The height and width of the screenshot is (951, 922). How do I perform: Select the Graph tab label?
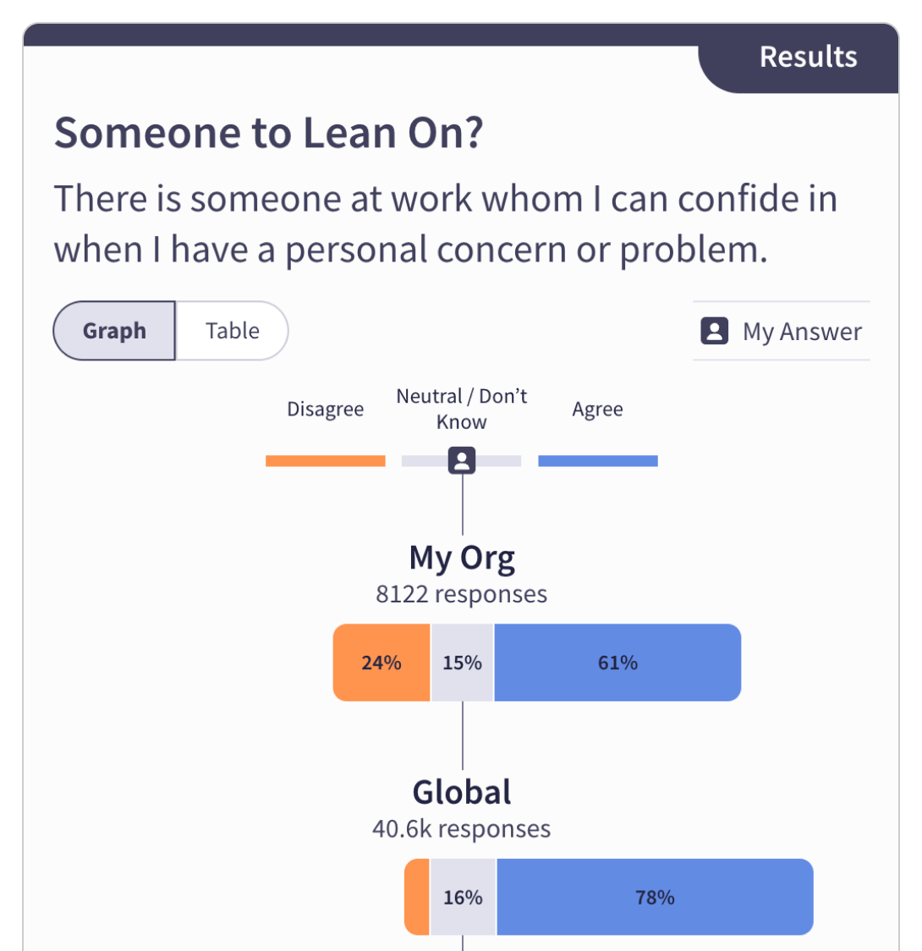pos(114,331)
